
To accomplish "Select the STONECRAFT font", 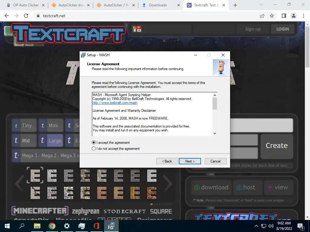I will (x=125, y=211).
